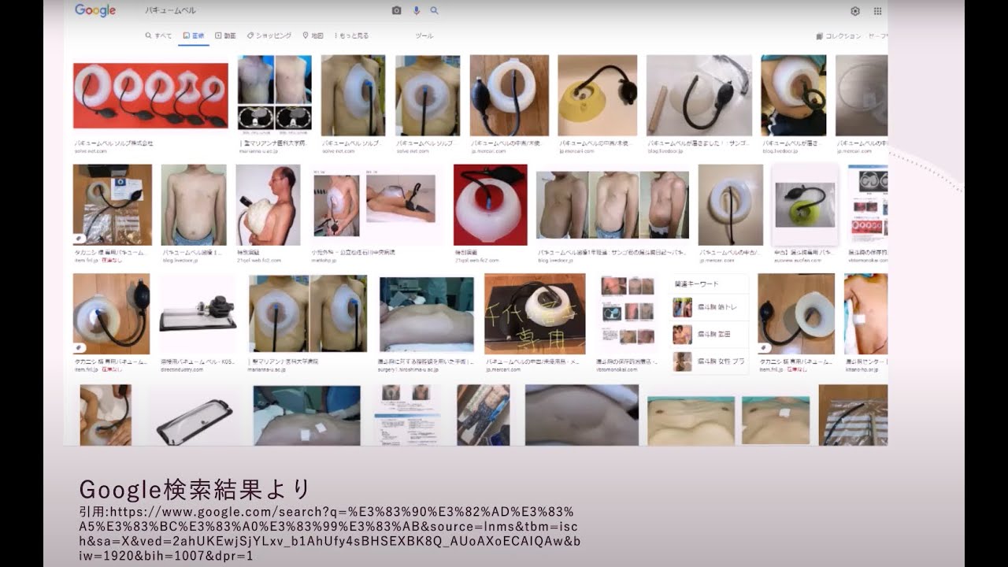Open the single bell on red thumbnail
Image resolution: width=1008 pixels, height=567 pixels.
pos(490,205)
